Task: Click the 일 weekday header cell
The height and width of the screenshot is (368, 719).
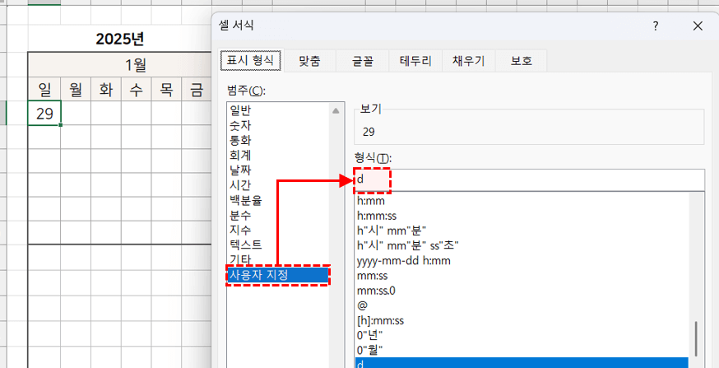Action: click(44, 90)
